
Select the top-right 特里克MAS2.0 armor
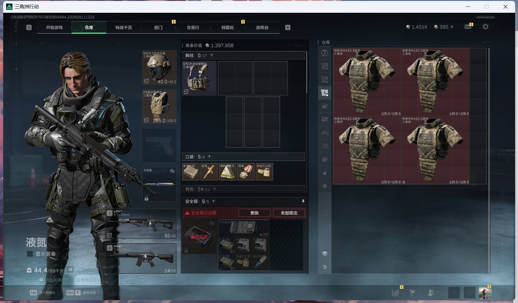[x=435, y=82]
